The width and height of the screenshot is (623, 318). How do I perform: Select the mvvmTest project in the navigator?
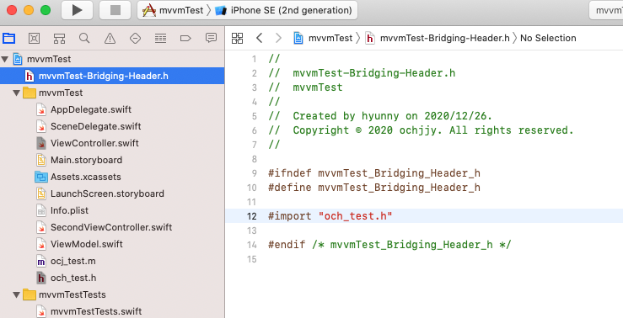click(x=112, y=59)
